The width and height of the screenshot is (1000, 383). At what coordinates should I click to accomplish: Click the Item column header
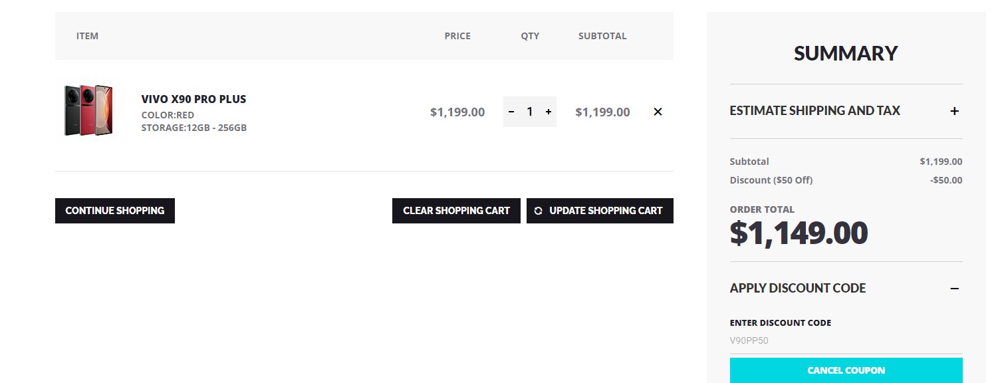point(87,36)
